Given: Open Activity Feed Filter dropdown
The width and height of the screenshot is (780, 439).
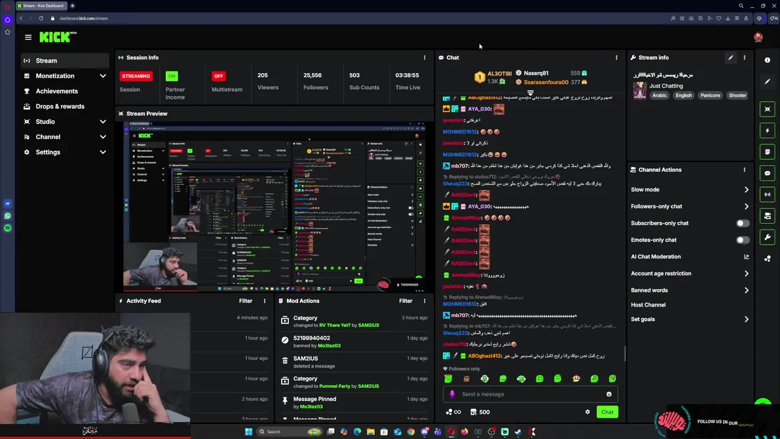Looking at the screenshot, I should click(246, 301).
